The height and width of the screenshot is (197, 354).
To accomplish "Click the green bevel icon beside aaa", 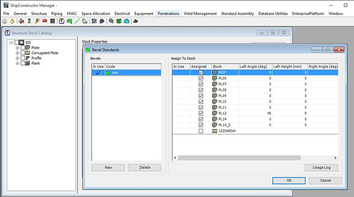I will tap(108, 73).
